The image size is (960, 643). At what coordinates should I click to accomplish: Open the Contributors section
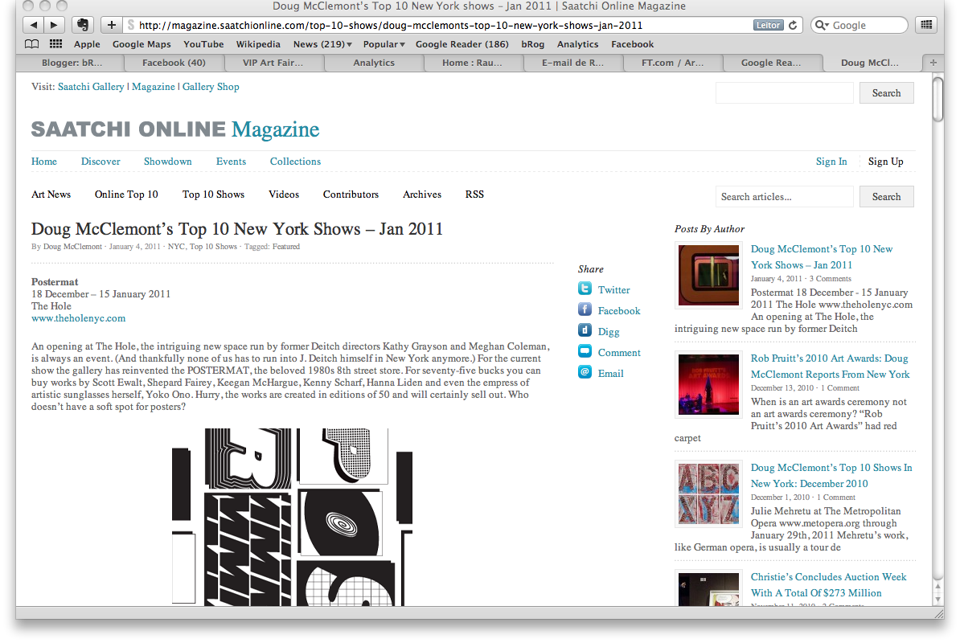tap(351, 195)
